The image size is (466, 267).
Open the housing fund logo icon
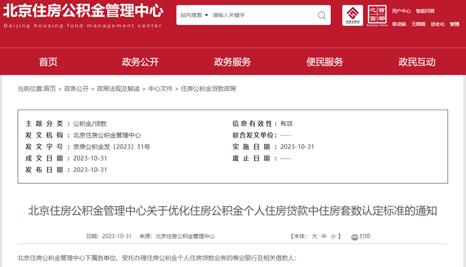352,15
